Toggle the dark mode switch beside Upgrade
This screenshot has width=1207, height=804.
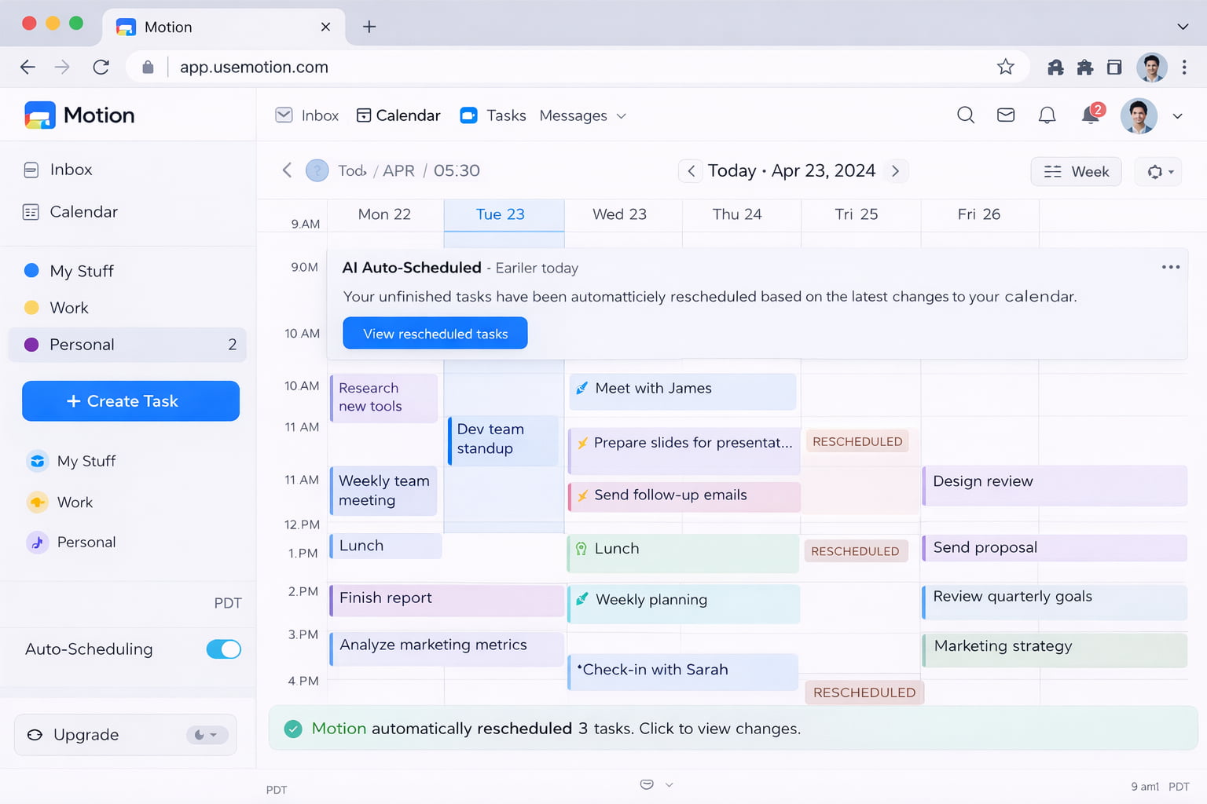coord(207,735)
